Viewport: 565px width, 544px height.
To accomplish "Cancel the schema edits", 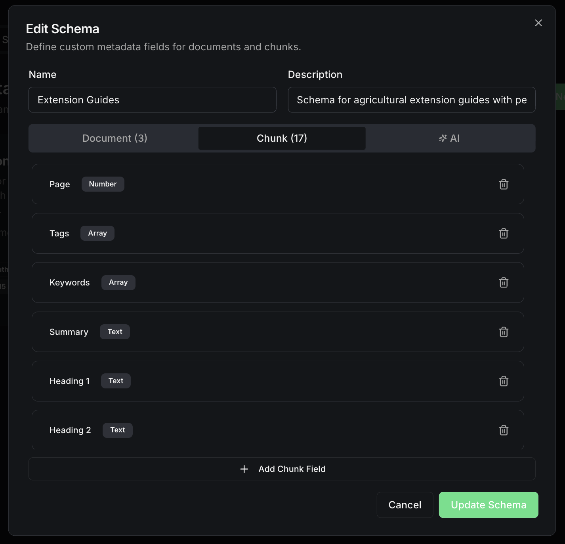I will 405,505.
